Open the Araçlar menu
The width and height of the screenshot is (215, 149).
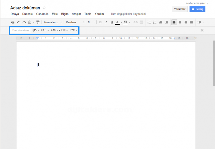point(76,14)
